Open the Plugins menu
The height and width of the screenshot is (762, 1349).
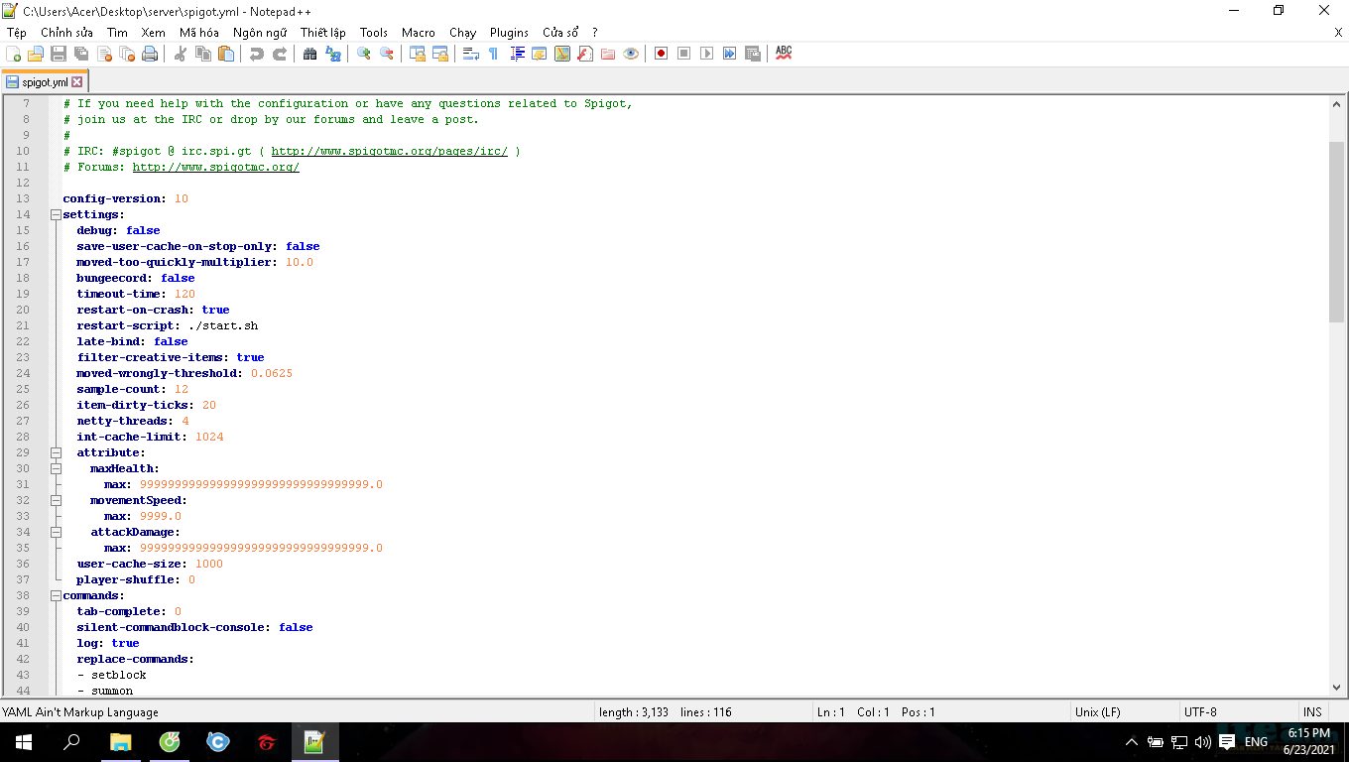[x=509, y=33]
